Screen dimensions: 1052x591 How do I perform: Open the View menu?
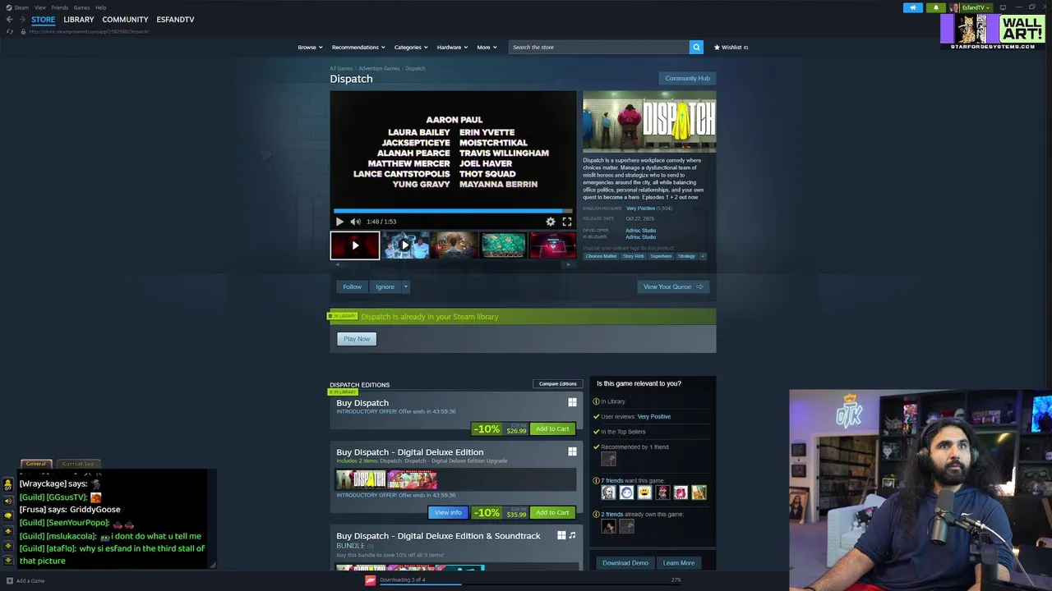click(x=40, y=7)
